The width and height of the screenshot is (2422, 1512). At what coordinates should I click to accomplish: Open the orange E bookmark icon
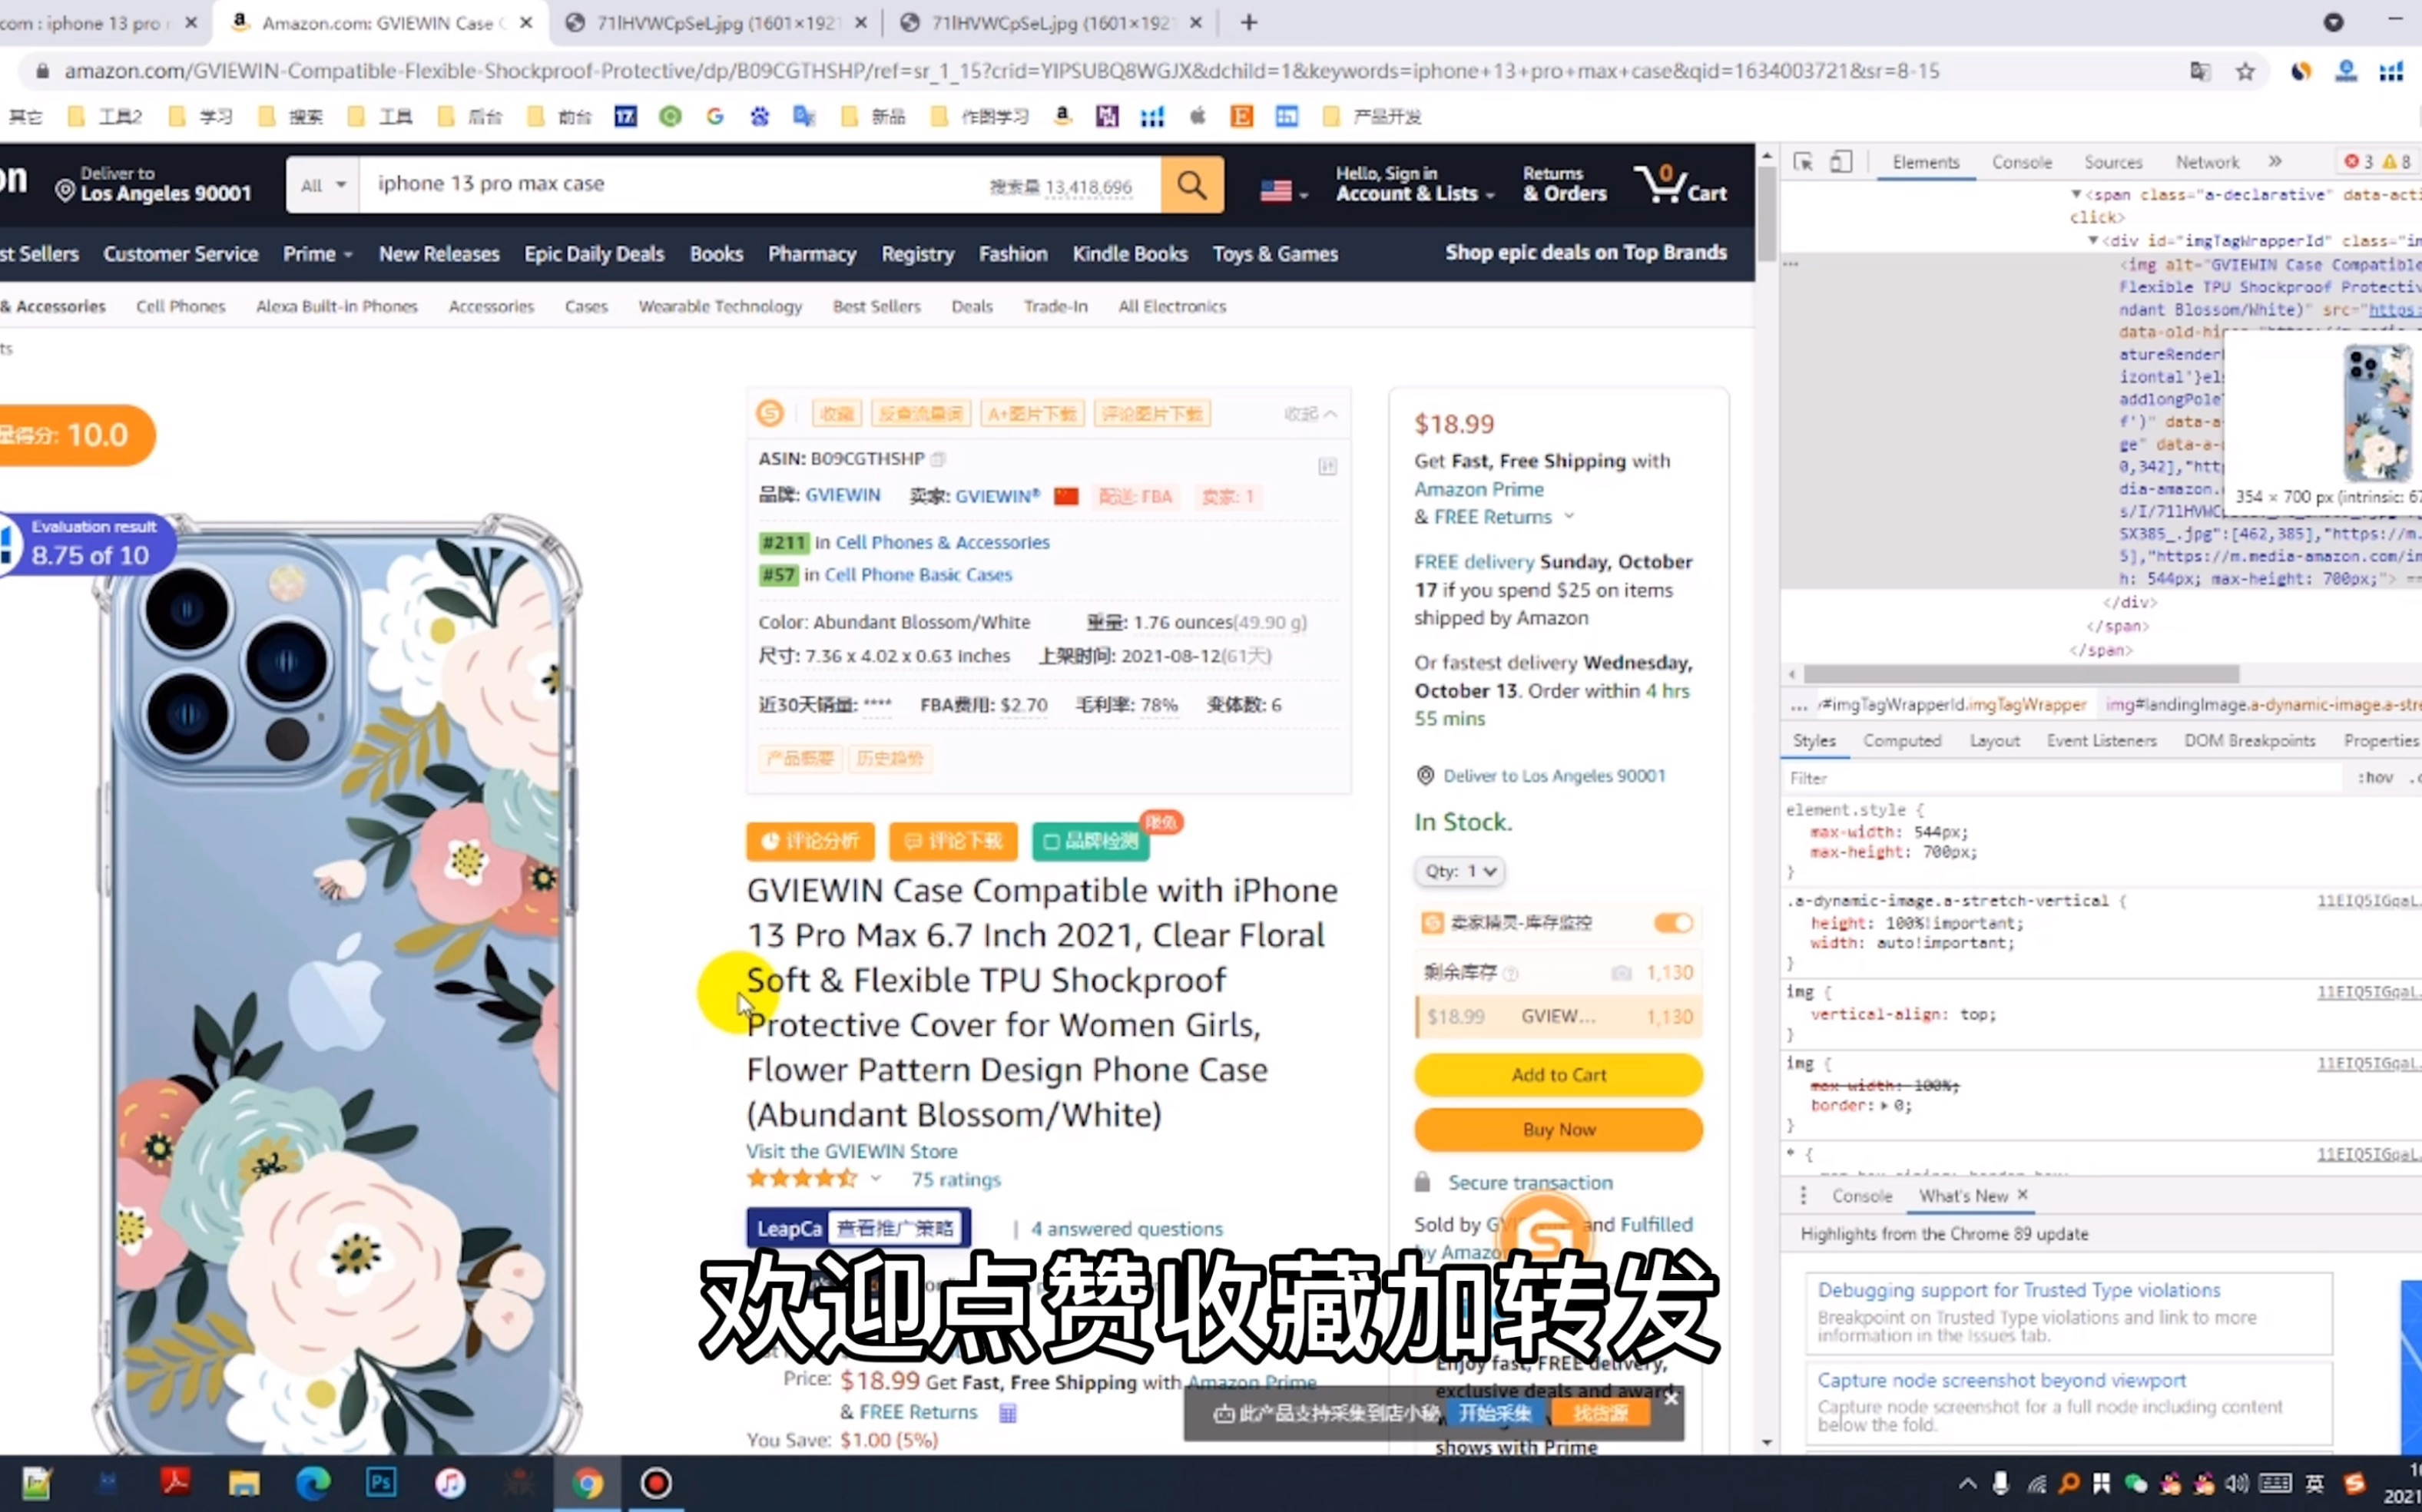pos(1241,117)
